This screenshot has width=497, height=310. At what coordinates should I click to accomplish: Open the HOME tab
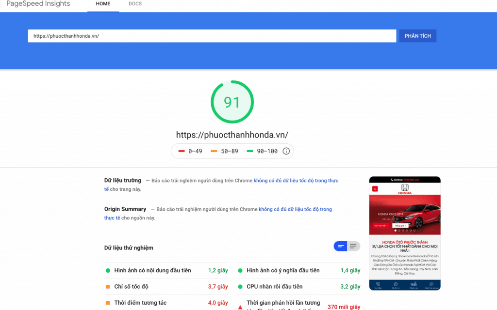tap(103, 4)
